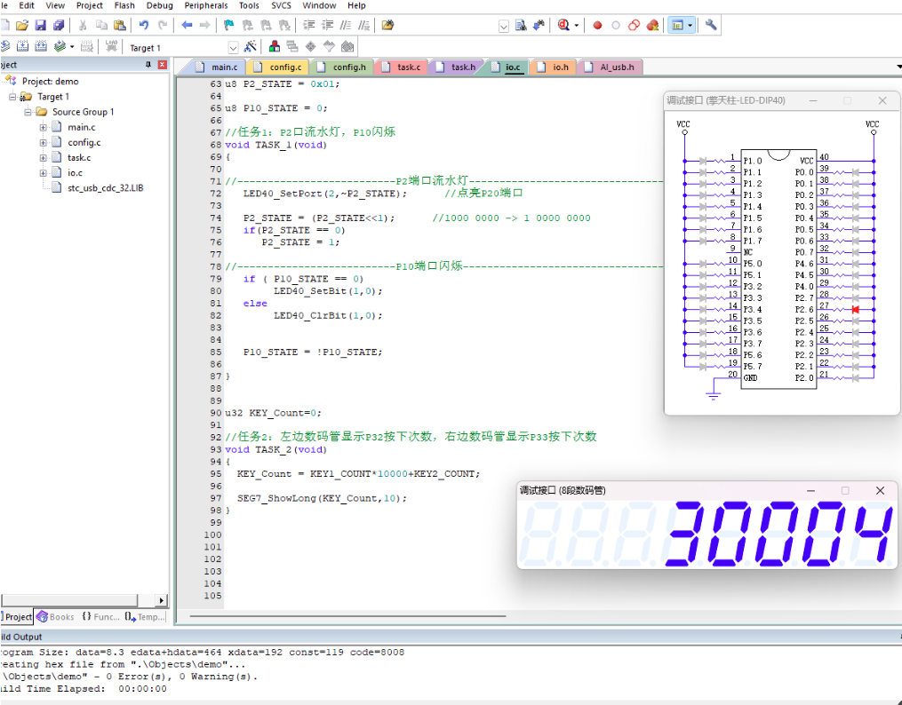902x705 pixels.
Task: Open Options for Target with the magic wand
Action: [251, 46]
